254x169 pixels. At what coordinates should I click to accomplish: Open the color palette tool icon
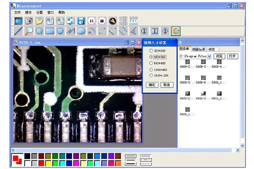[x=175, y=31]
